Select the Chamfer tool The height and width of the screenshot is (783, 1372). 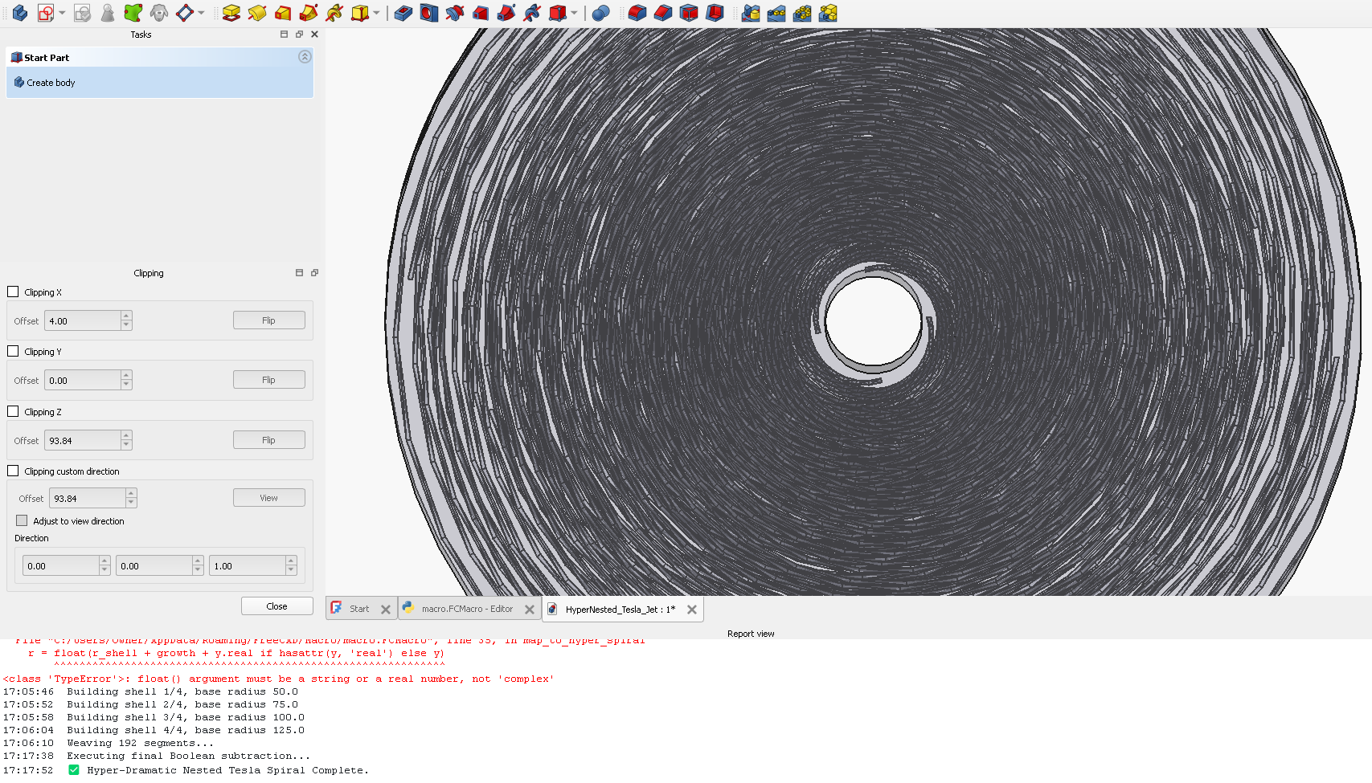click(x=663, y=13)
